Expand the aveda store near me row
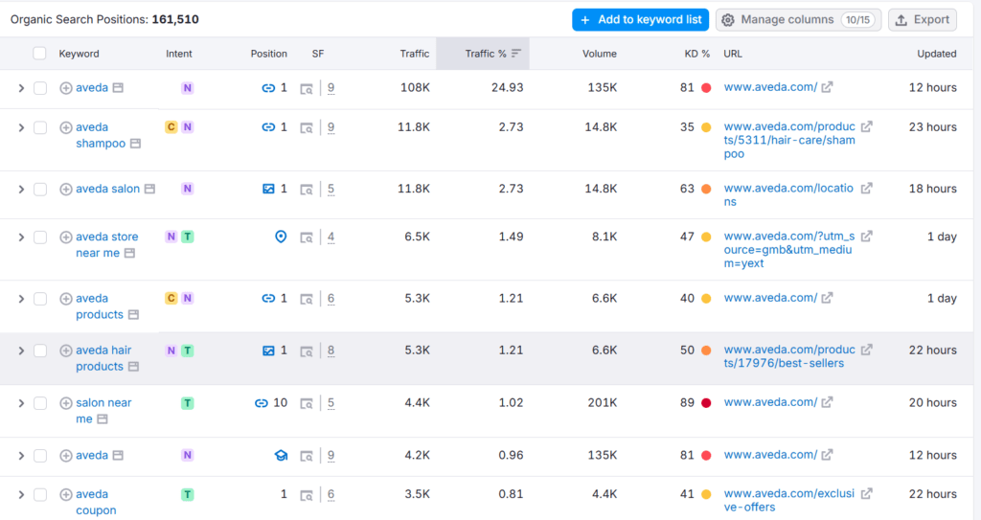981x520 pixels. click(21, 237)
